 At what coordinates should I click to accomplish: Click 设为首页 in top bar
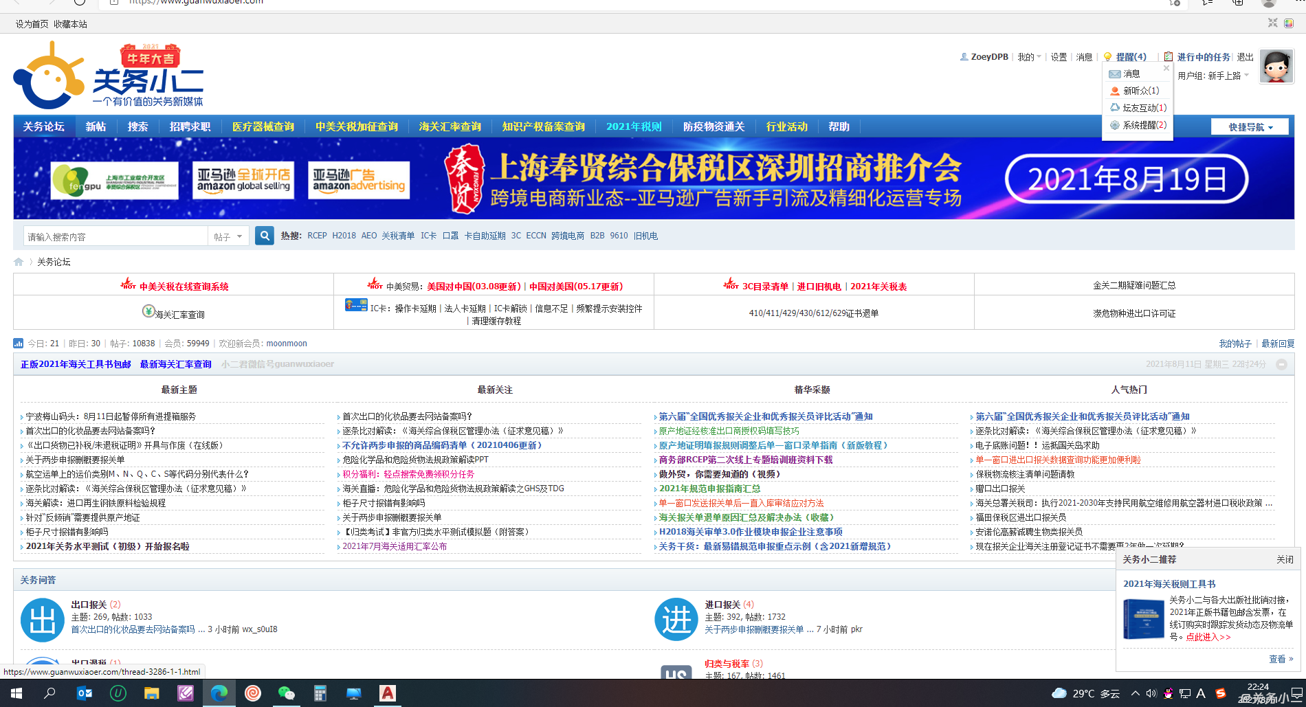[x=32, y=24]
